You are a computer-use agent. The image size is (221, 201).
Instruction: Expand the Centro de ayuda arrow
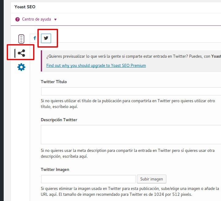coord(55,19)
